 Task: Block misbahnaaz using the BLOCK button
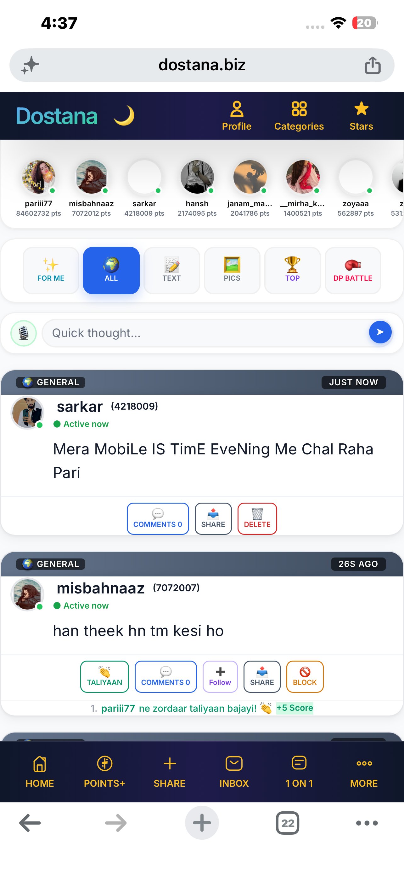[x=305, y=676]
